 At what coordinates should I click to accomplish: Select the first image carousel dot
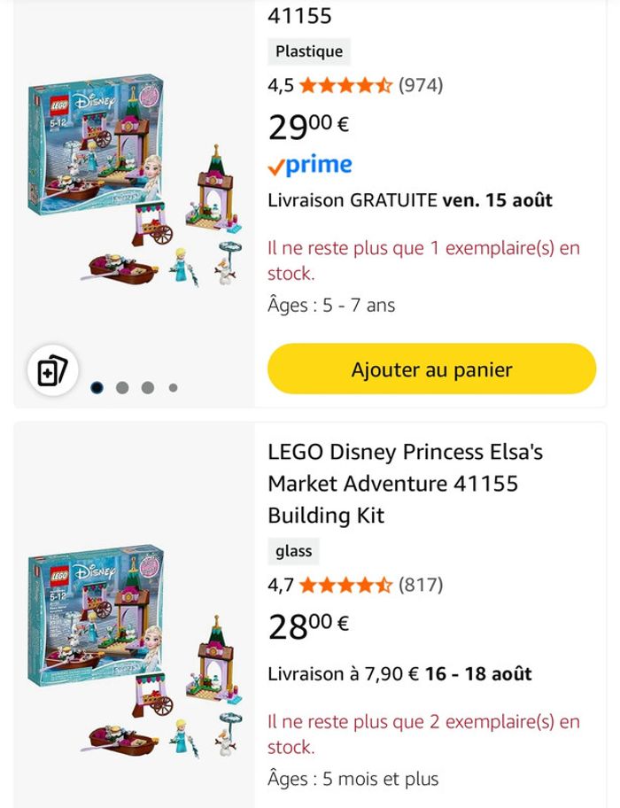(x=97, y=387)
